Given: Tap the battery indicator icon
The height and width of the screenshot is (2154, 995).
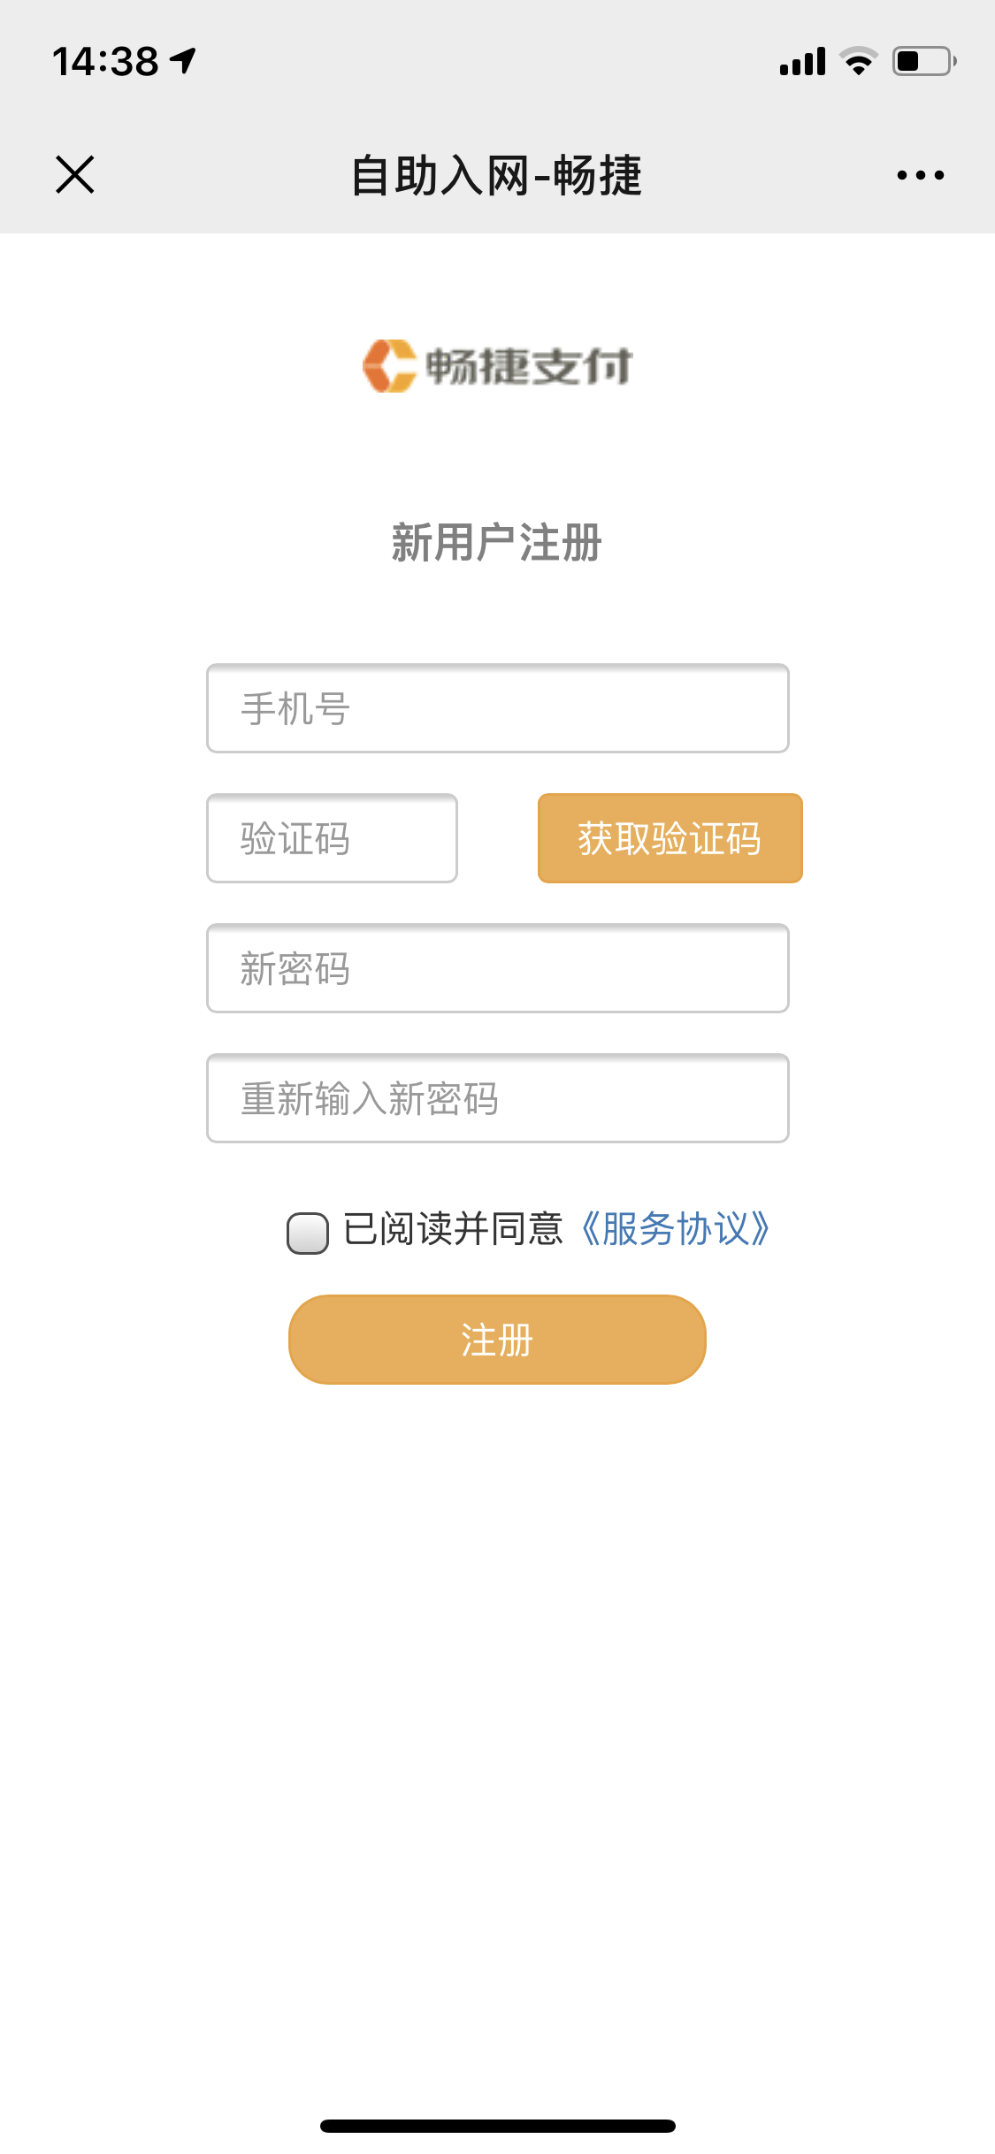Looking at the screenshot, I should 923,61.
